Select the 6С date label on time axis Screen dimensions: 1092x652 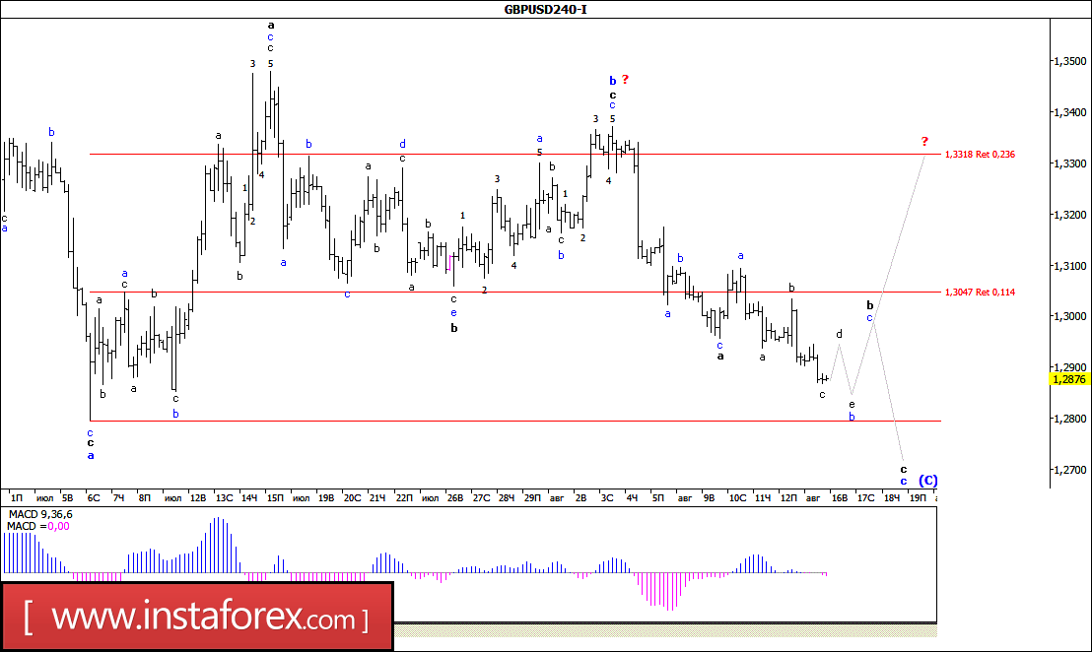[x=94, y=498]
